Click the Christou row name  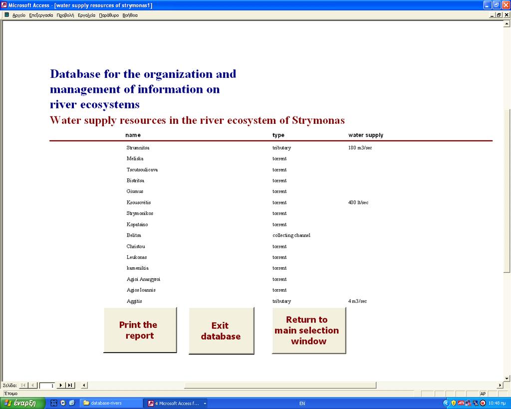136,246
